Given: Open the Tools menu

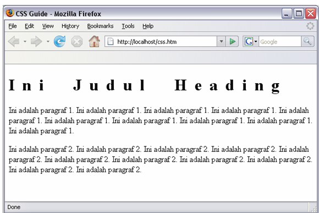Looking at the screenshot, I should click(x=128, y=26).
